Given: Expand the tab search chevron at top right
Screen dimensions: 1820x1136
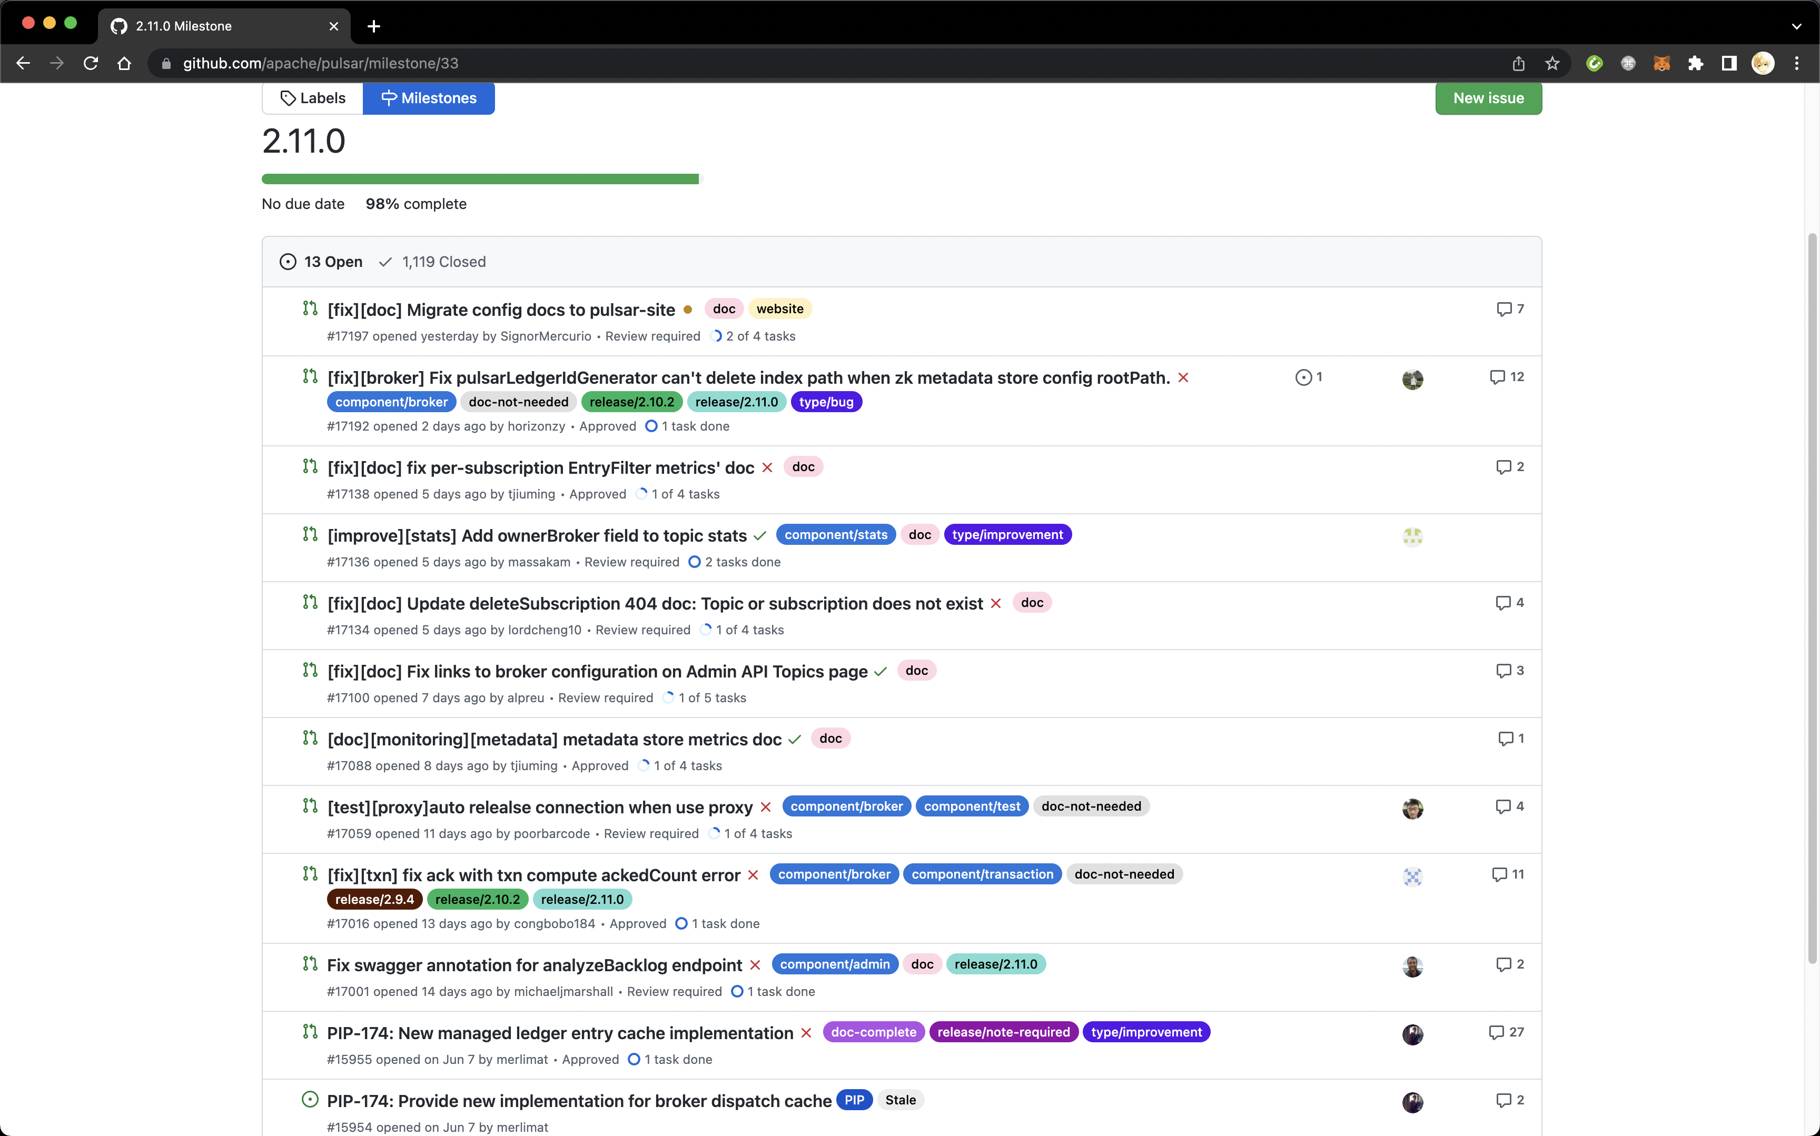Looking at the screenshot, I should [1797, 26].
